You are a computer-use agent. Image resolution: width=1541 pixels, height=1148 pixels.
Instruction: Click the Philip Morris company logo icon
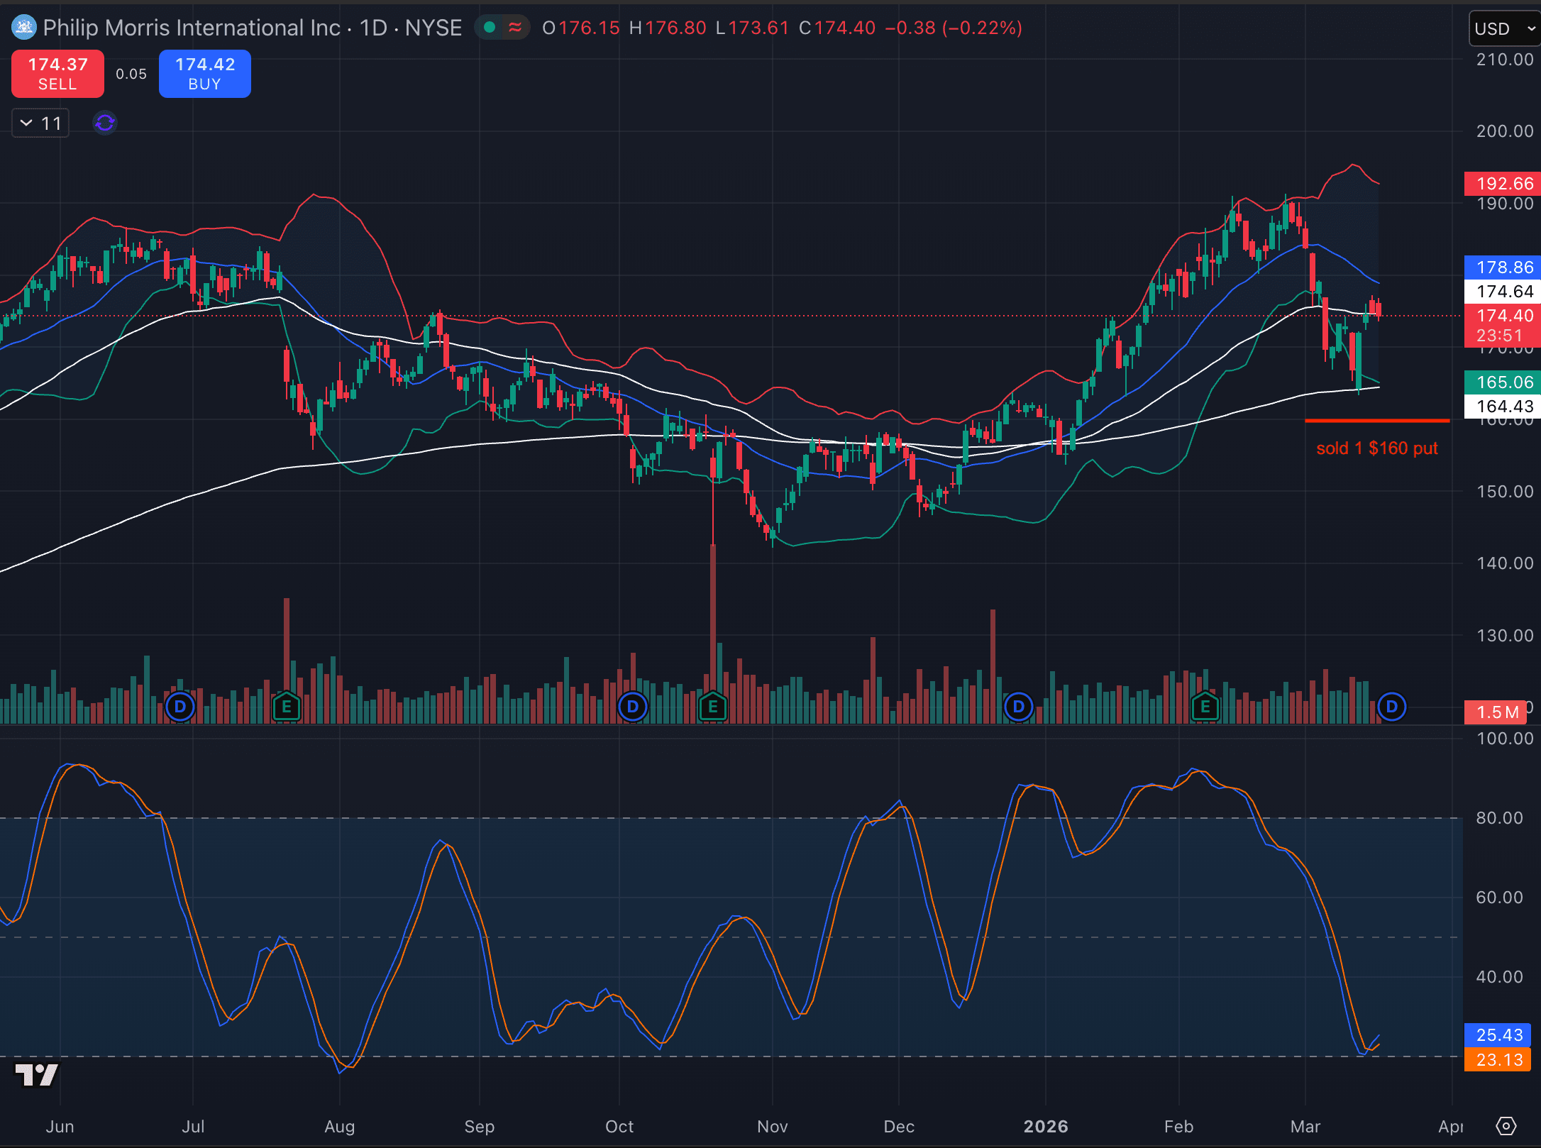point(23,28)
